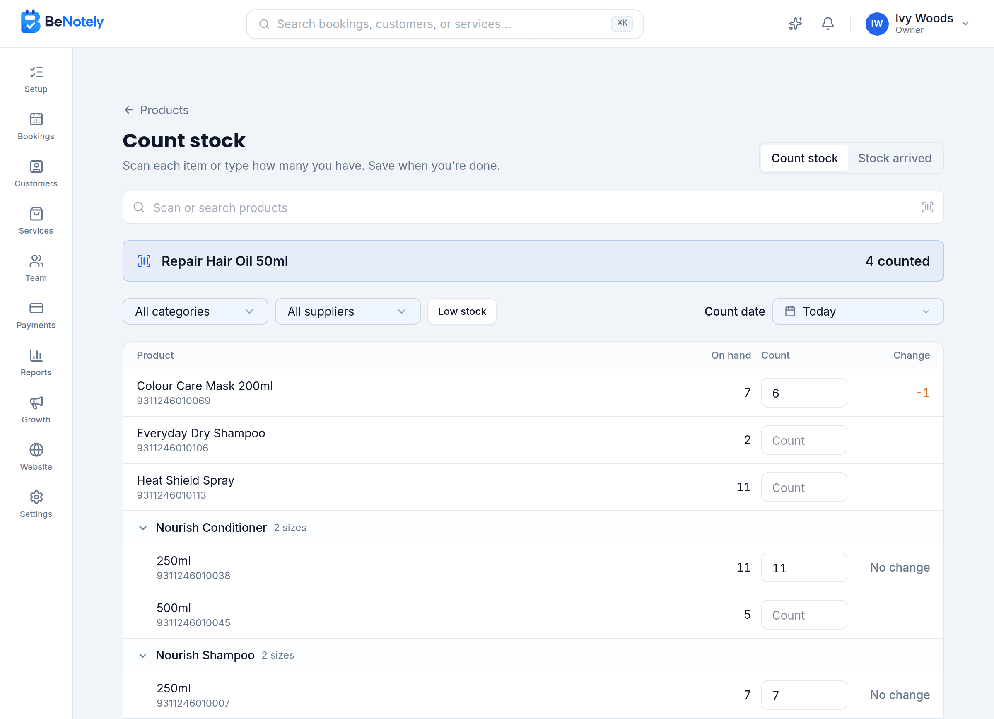Click the AI sparkle assistant icon
Image resolution: width=994 pixels, height=719 pixels.
795,24
